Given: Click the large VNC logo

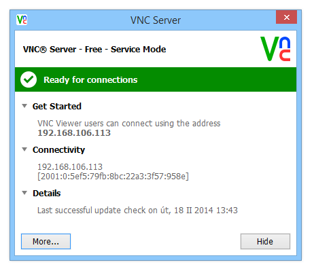Looking at the screenshot, I should pyautogui.click(x=275, y=49).
